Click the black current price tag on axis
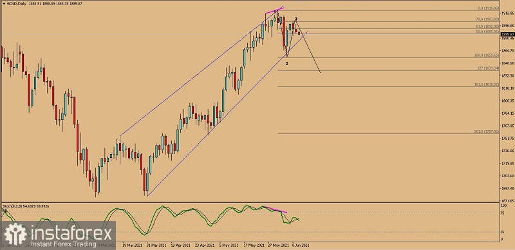Screen dimensions: 515x250 507,34
